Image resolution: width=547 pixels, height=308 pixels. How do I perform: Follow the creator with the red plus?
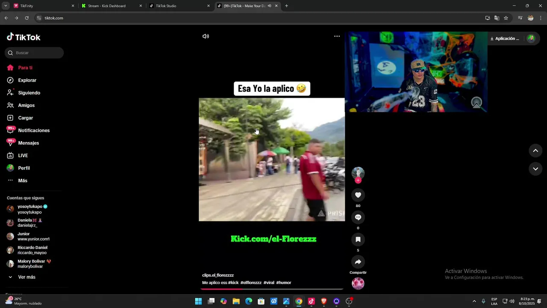358,181
